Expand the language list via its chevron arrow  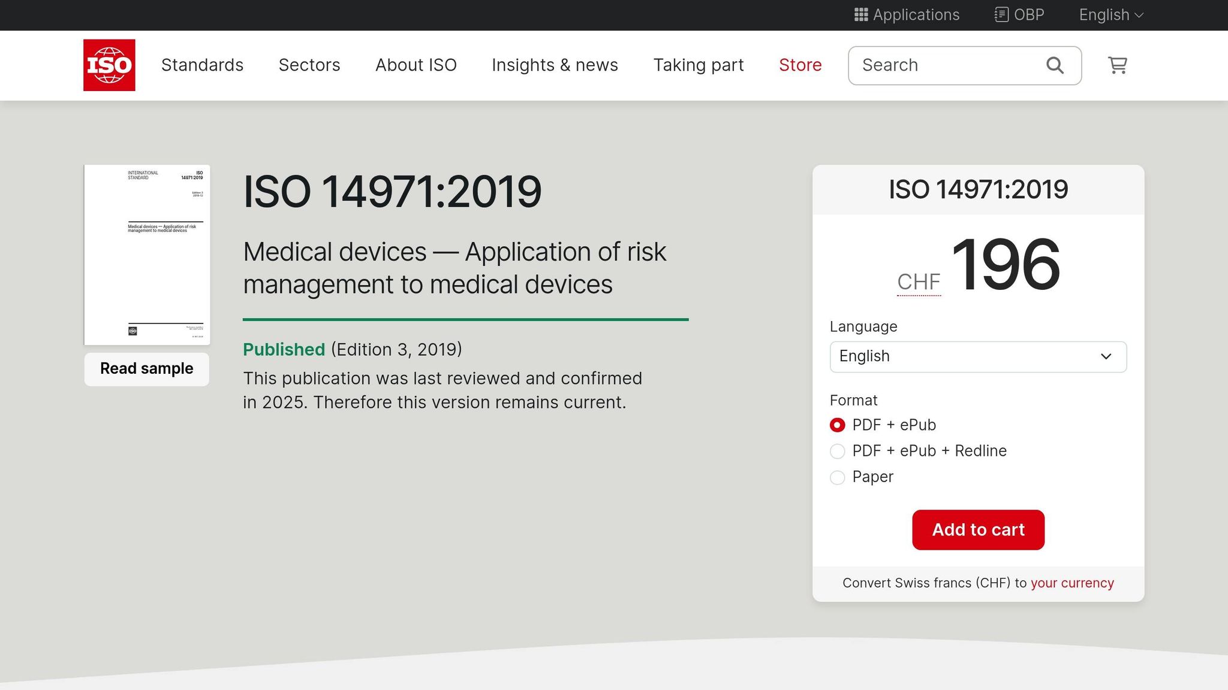(x=1105, y=356)
